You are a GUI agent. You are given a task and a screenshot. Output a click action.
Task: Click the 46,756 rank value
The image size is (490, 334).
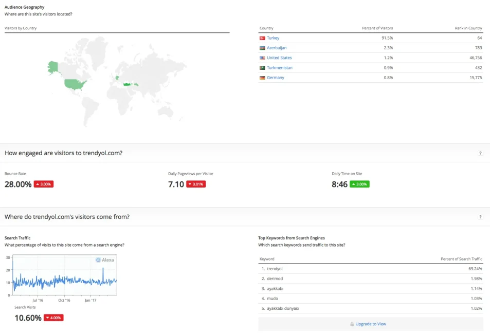(x=476, y=58)
